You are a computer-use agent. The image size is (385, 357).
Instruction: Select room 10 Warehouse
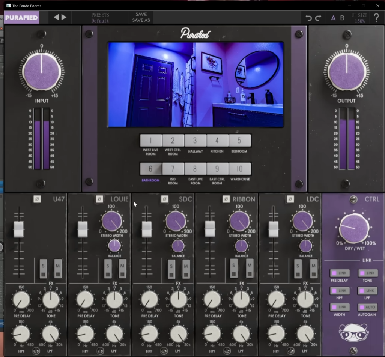240,169
